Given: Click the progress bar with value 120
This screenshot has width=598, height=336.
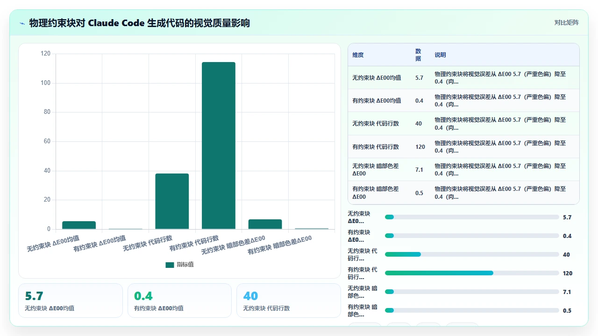Looking at the screenshot, I should 472,273.
